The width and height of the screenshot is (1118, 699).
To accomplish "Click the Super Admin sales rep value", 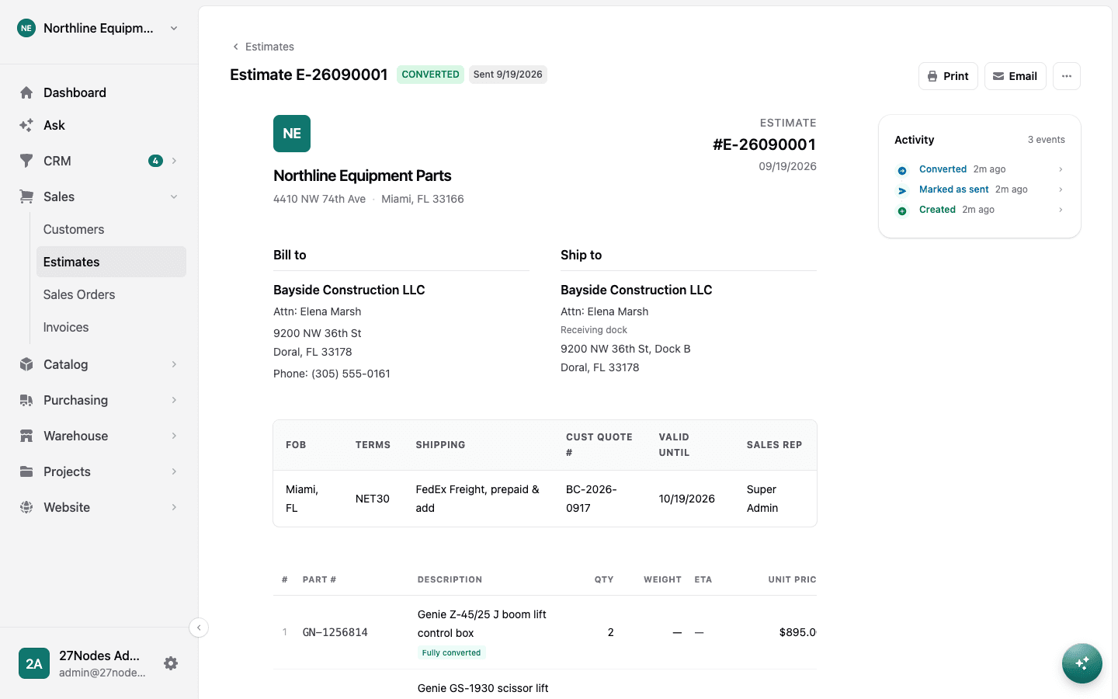I will 762,499.
